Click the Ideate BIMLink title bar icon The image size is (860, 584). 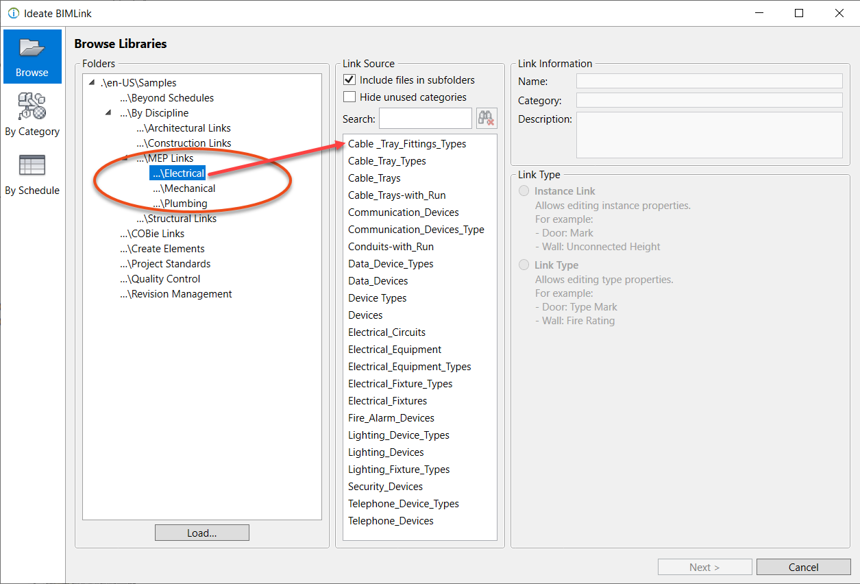tap(13, 13)
